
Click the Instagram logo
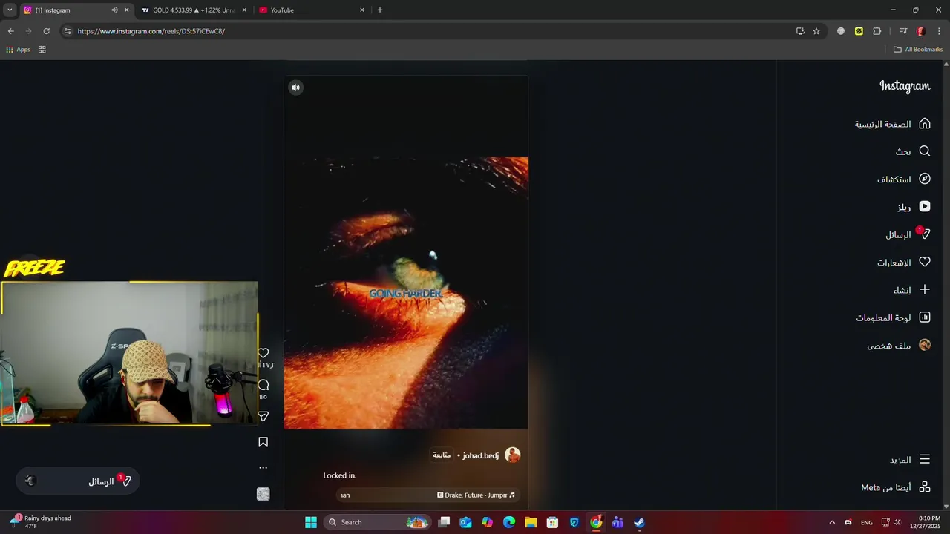(905, 86)
